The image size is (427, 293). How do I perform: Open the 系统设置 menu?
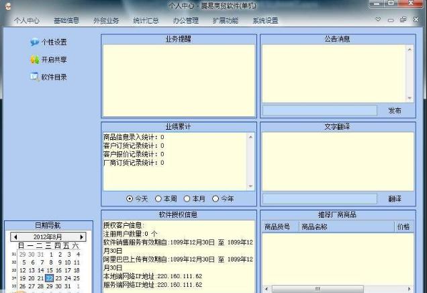click(265, 21)
